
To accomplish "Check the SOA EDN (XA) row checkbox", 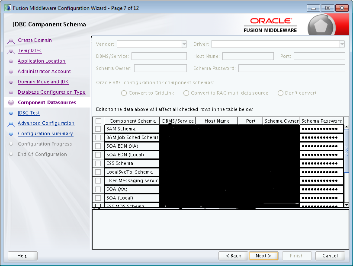I will point(97,146).
